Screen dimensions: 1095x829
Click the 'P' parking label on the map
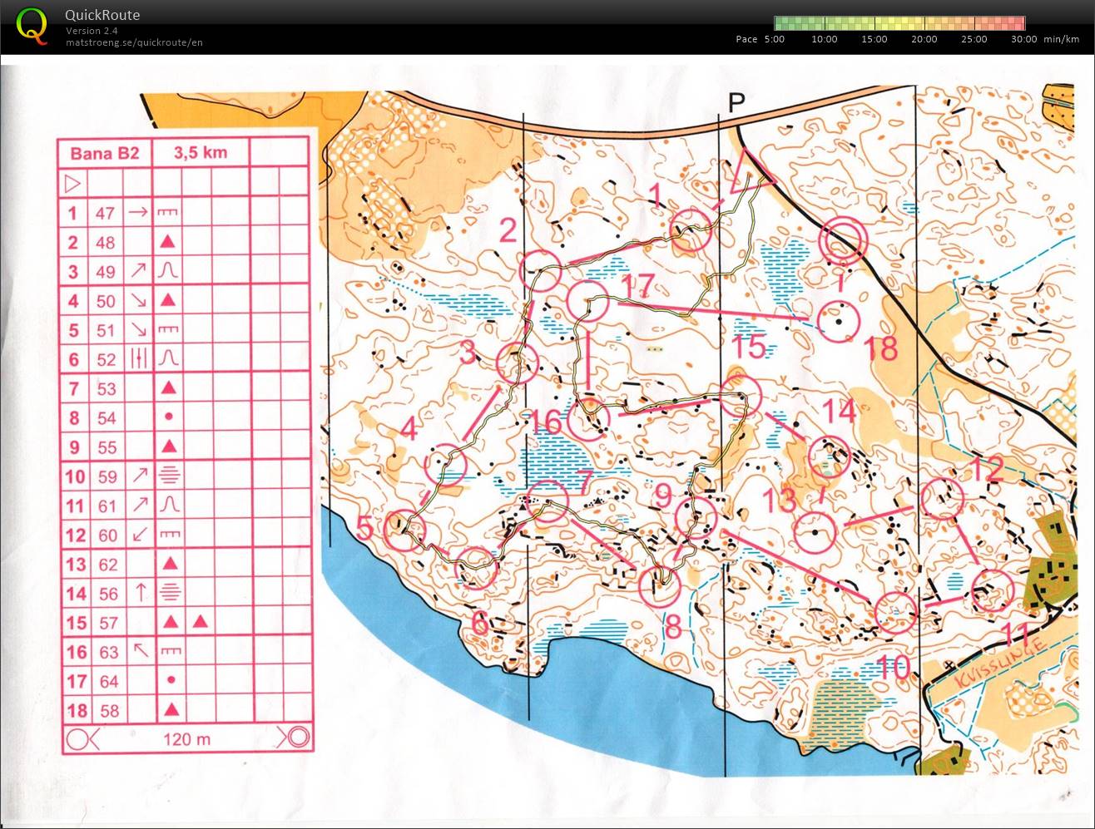pos(736,102)
